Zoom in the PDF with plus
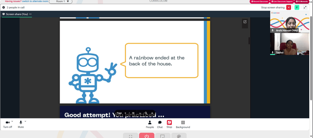This screenshot has width=313, height=138. [x=152, y=113]
